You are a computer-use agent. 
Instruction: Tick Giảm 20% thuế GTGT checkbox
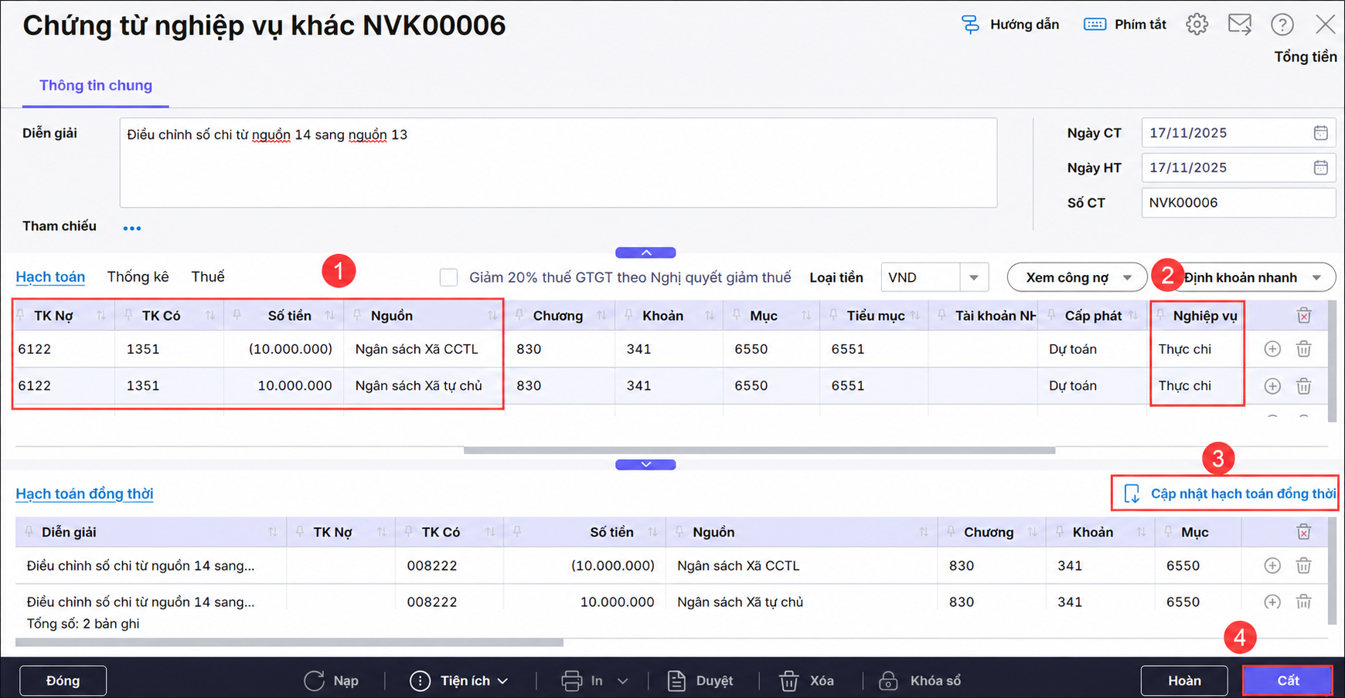[x=448, y=277]
